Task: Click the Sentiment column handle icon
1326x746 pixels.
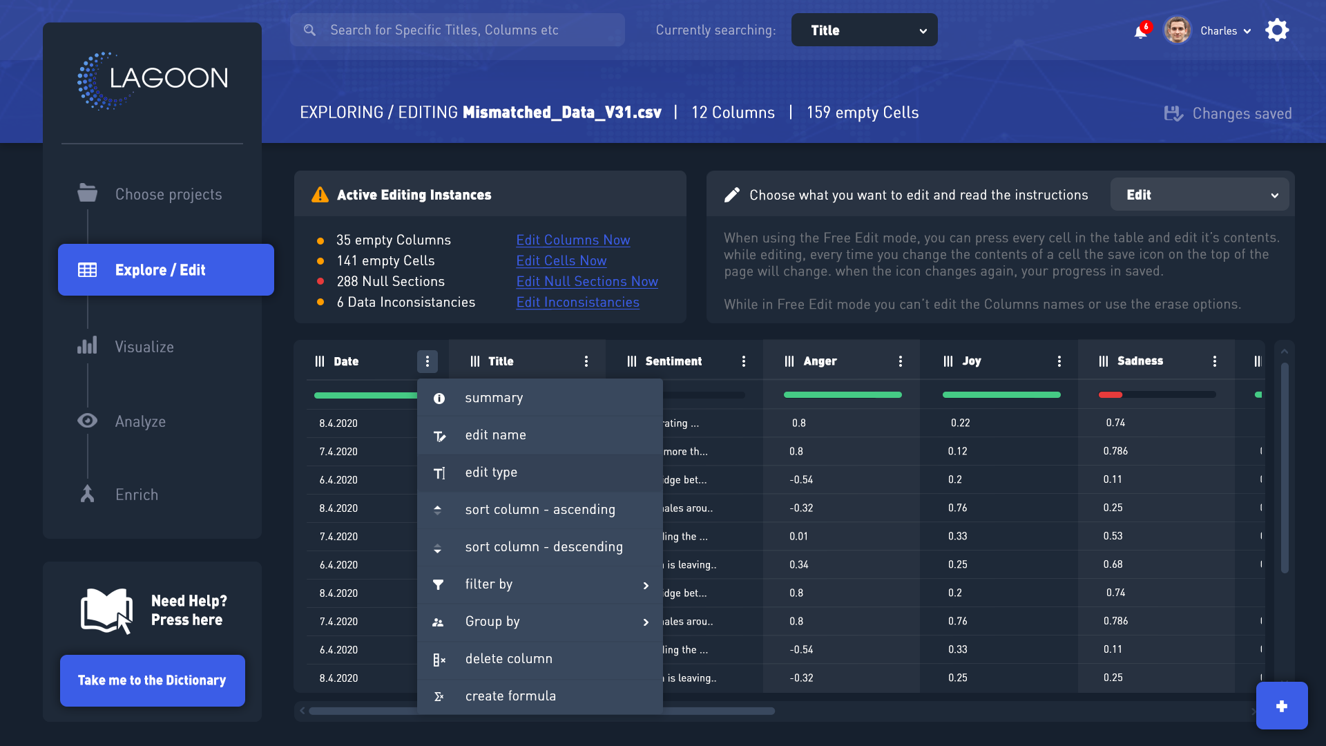Action: (632, 361)
